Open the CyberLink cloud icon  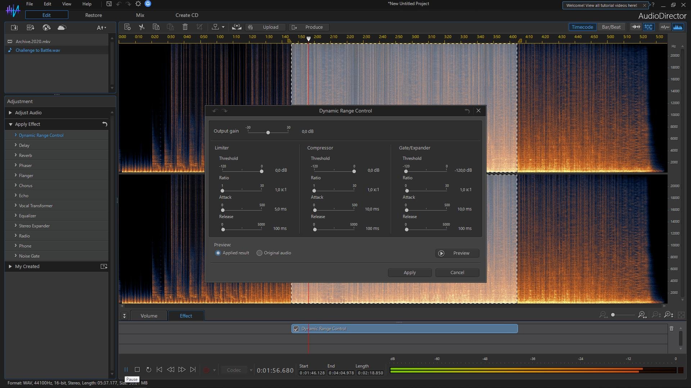(x=62, y=28)
